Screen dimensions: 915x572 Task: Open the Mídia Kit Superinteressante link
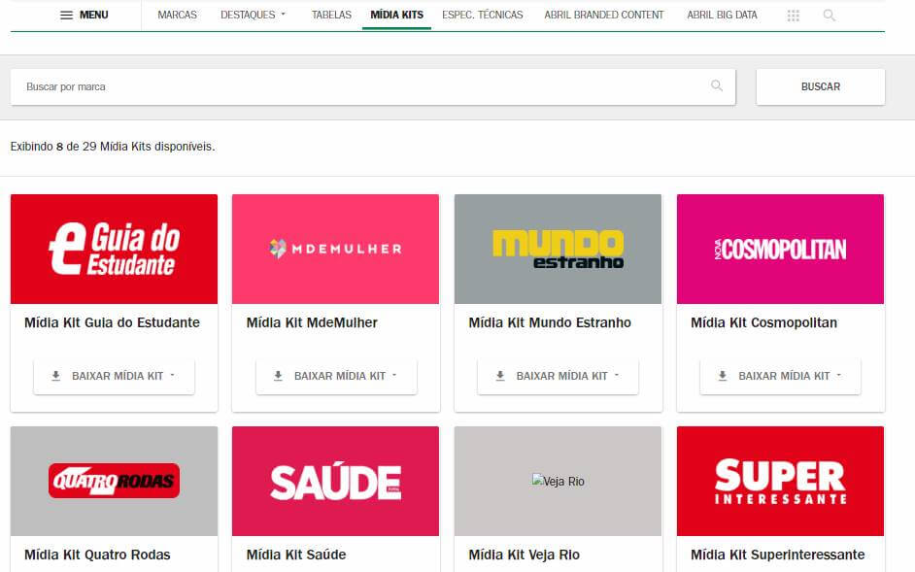point(775,555)
